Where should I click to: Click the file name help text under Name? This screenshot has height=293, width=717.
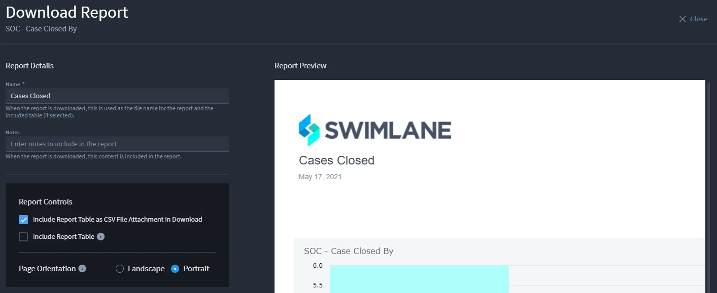[110, 112]
